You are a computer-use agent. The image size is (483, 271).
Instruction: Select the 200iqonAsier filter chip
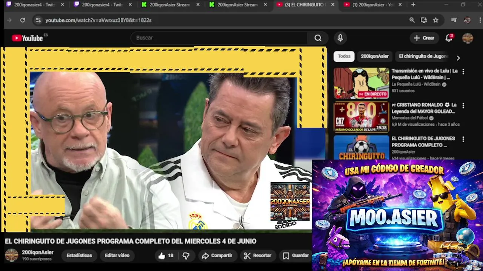coord(374,56)
